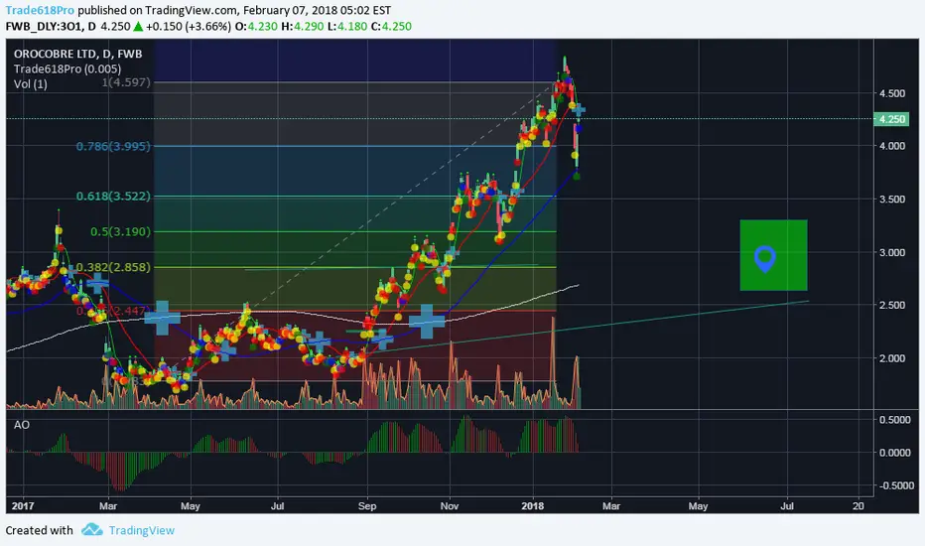Click the 2.500 price axis label

pyautogui.click(x=892, y=305)
